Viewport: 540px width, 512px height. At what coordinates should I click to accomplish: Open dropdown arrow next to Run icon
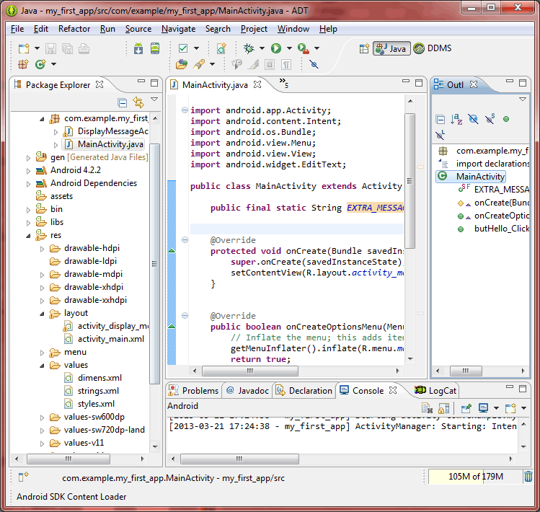289,48
